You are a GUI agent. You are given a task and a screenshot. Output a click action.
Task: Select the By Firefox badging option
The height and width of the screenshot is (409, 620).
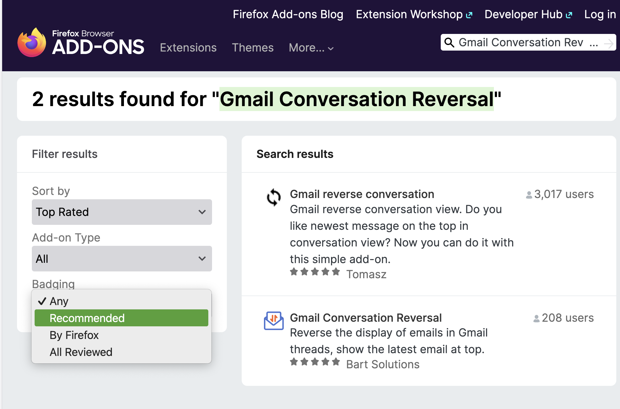click(74, 335)
